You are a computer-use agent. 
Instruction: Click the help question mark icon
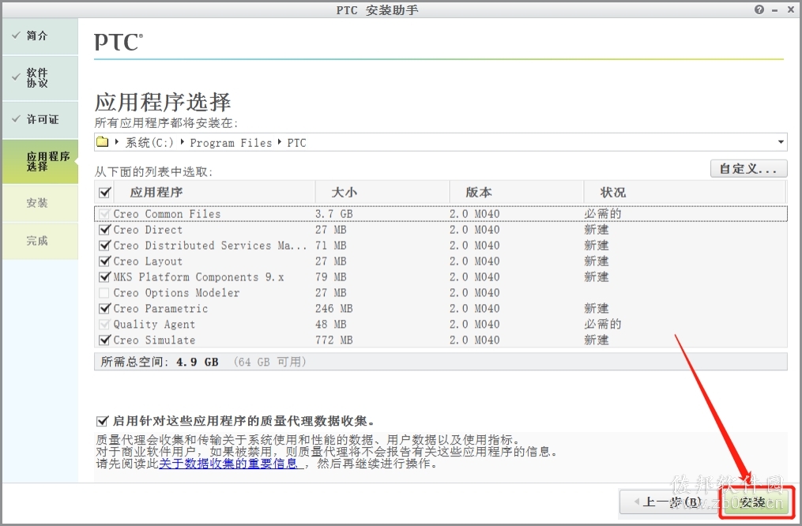tap(759, 9)
